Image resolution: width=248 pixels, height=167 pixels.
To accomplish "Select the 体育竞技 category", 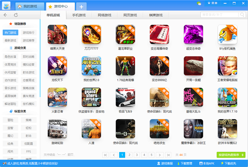I will [x=10, y=65].
